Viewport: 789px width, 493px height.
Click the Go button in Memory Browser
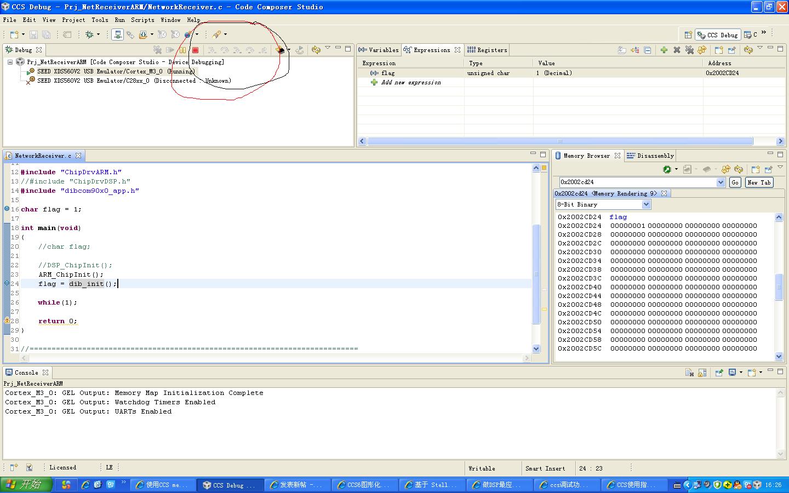click(x=735, y=182)
